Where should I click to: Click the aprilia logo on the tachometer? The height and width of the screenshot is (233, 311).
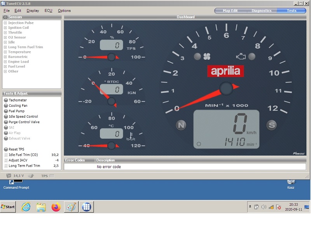click(x=225, y=71)
